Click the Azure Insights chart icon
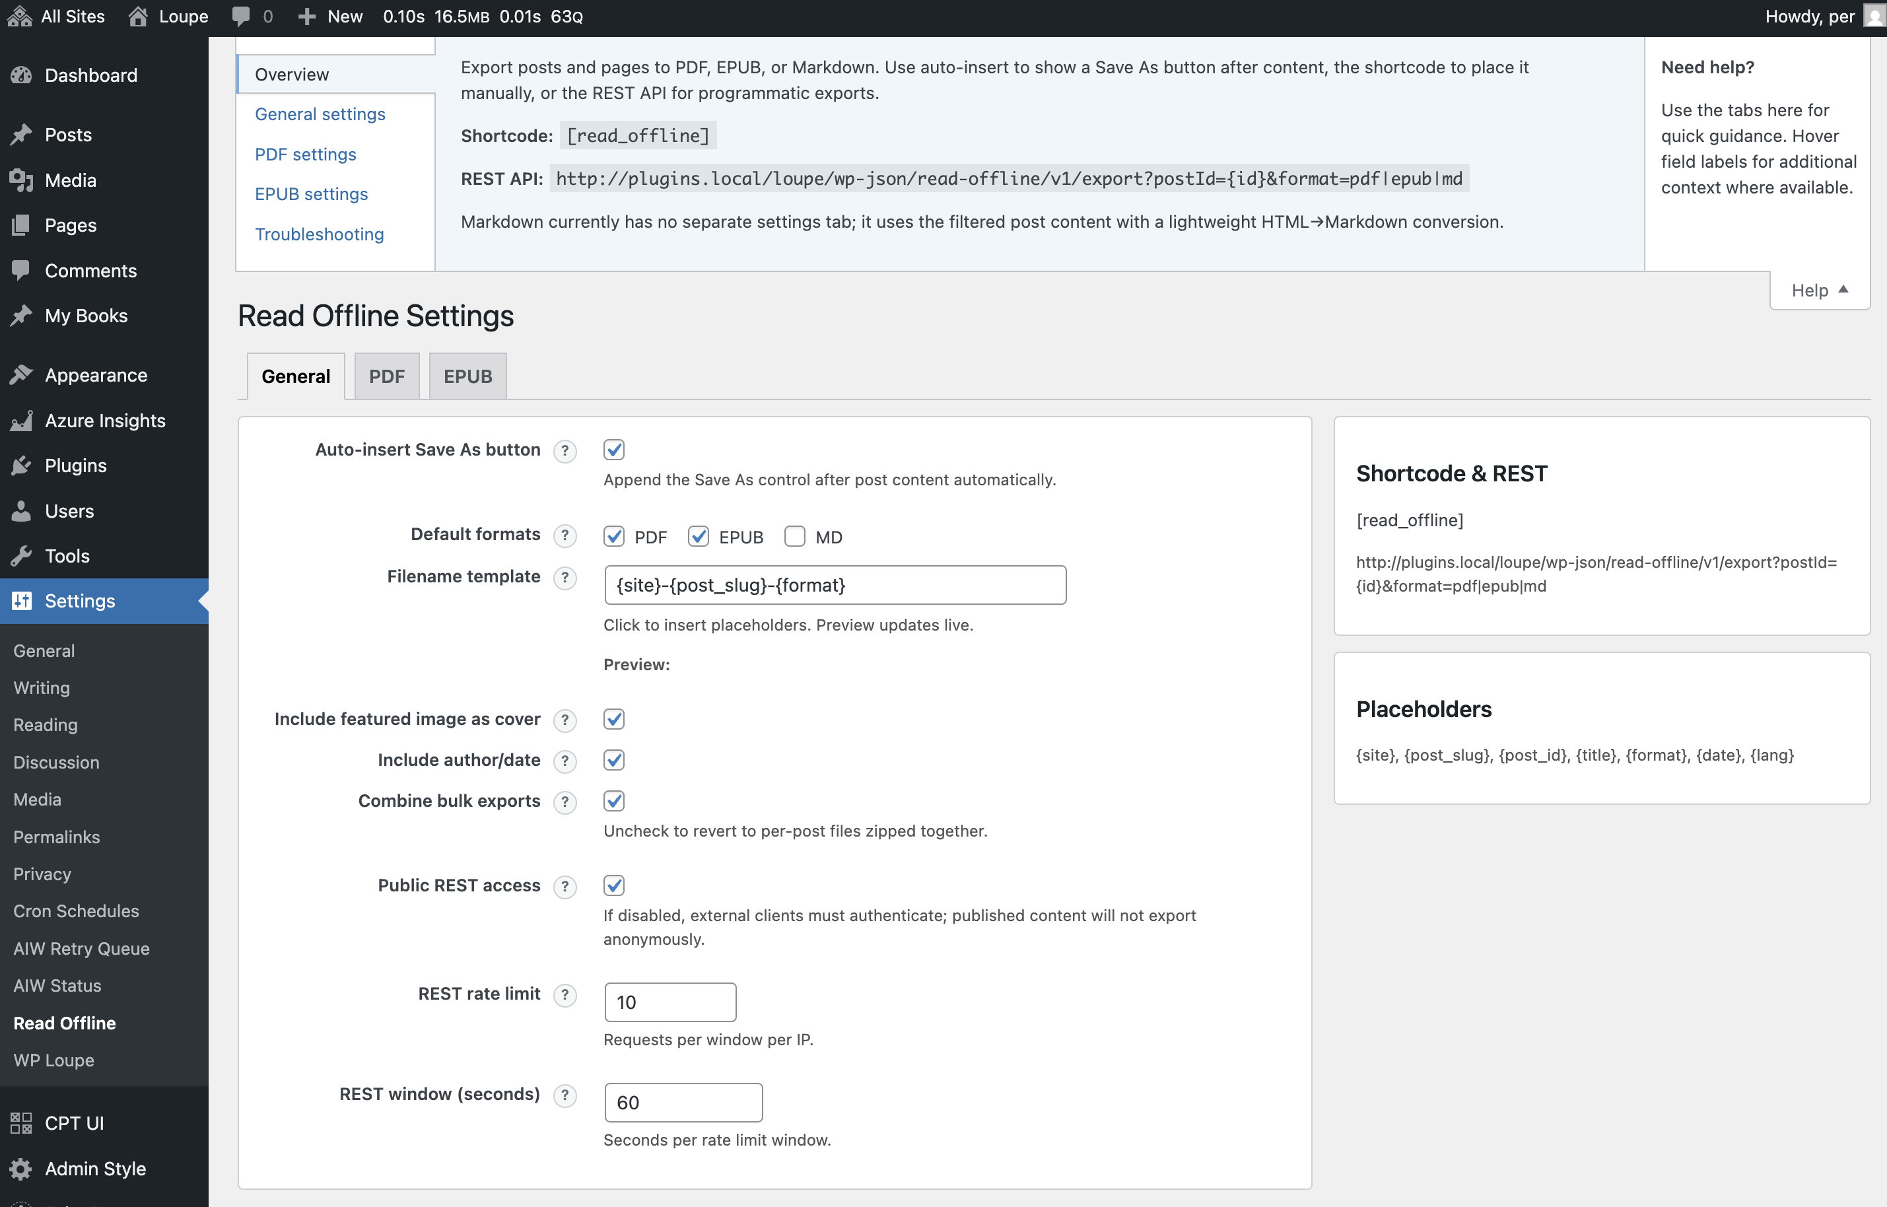 click(x=21, y=421)
